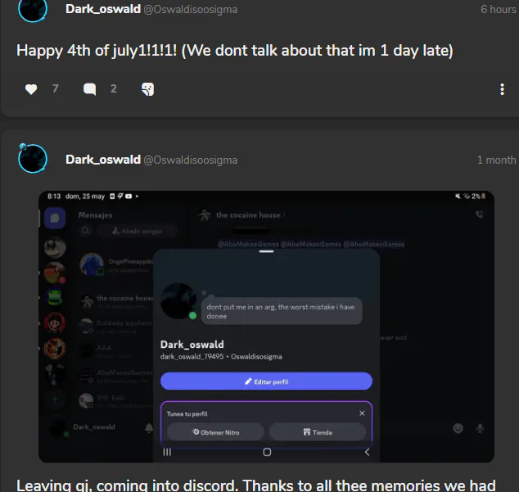Click the recent apps navigation icon
Image resolution: width=519 pixels, height=492 pixels.
(167, 452)
